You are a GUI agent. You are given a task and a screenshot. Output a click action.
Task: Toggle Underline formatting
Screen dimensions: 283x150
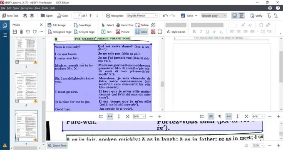pos(208,32)
